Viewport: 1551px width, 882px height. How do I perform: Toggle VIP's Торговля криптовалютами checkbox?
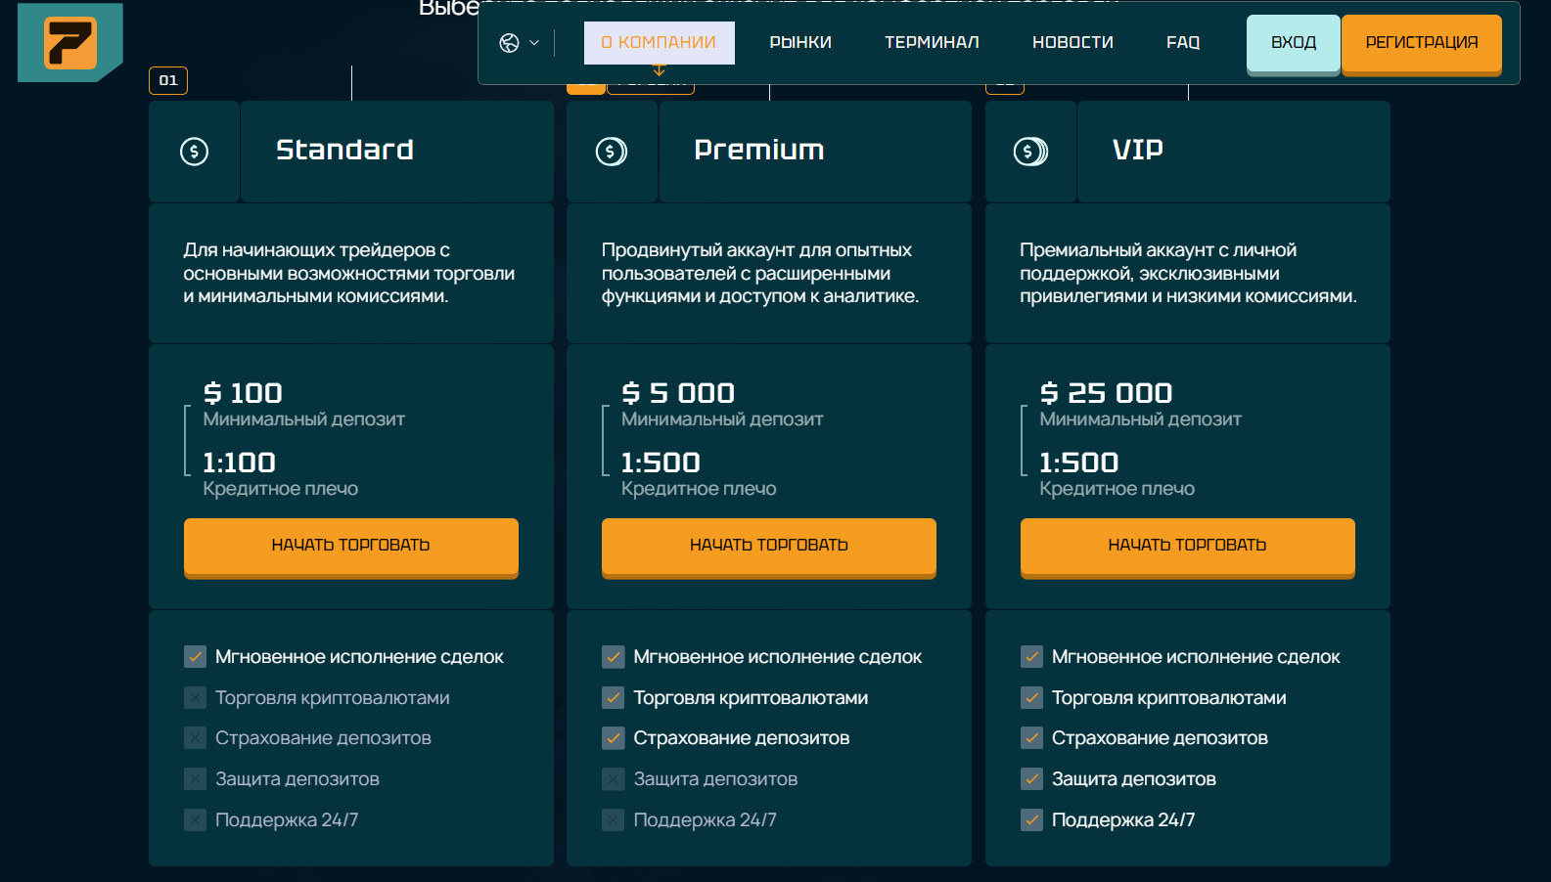[1031, 698]
